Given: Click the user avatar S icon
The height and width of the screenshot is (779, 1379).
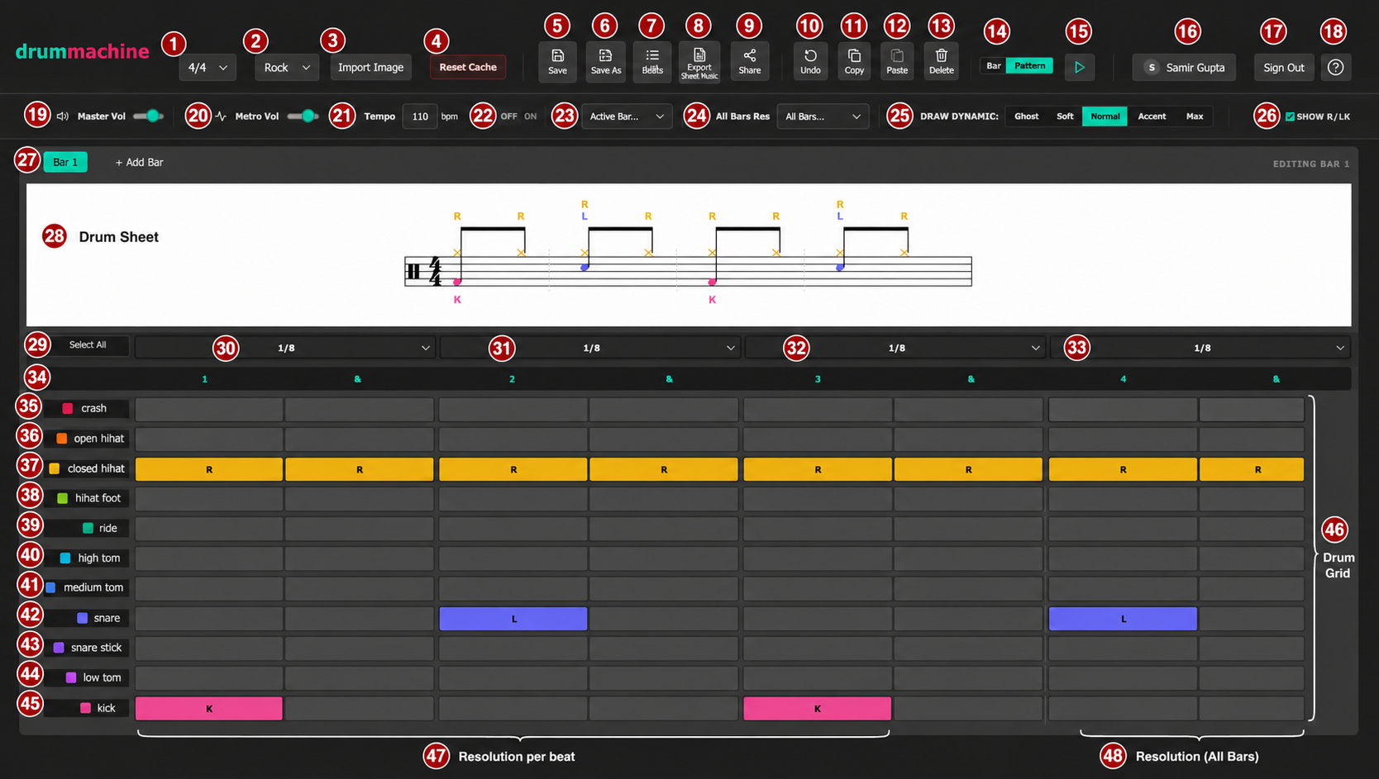Looking at the screenshot, I should click(x=1151, y=68).
